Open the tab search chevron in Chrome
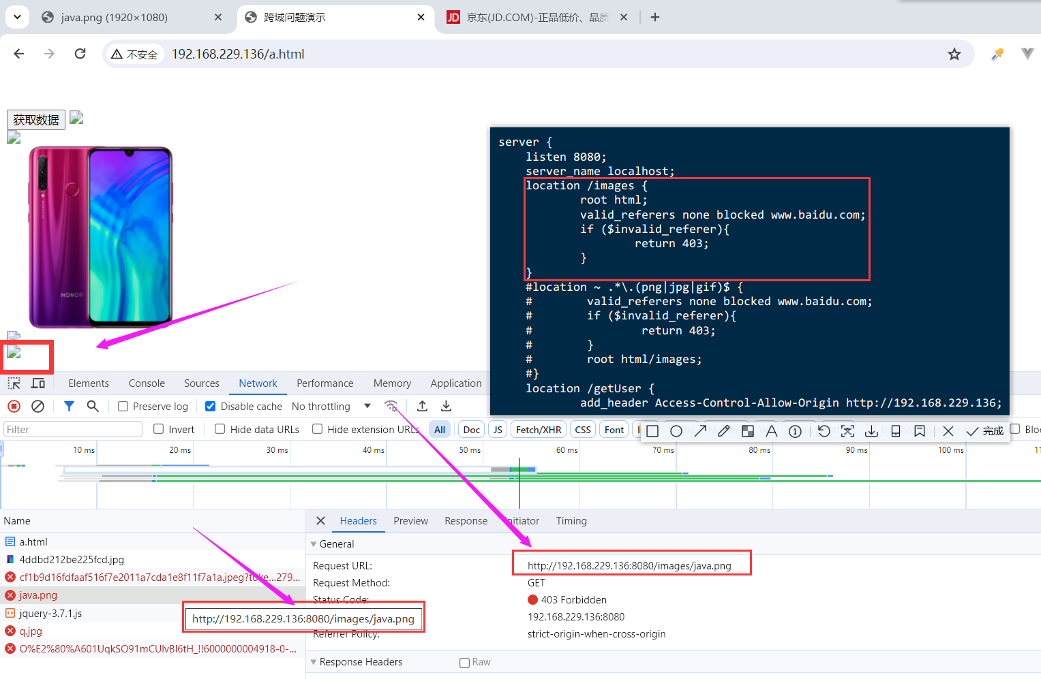The width and height of the screenshot is (1041, 679). (17, 17)
